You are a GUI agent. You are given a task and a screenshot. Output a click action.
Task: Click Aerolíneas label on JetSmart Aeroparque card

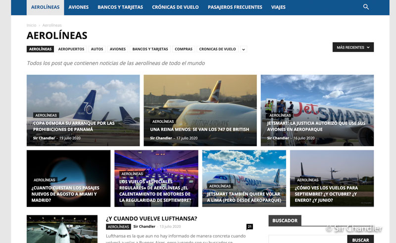[x=280, y=115]
